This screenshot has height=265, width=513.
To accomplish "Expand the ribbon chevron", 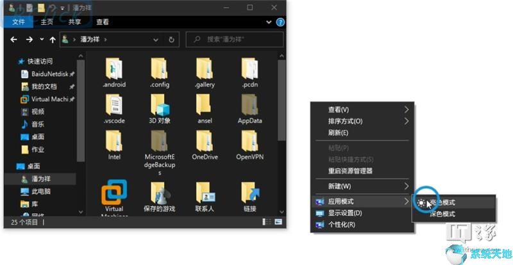I will tap(269, 22).
